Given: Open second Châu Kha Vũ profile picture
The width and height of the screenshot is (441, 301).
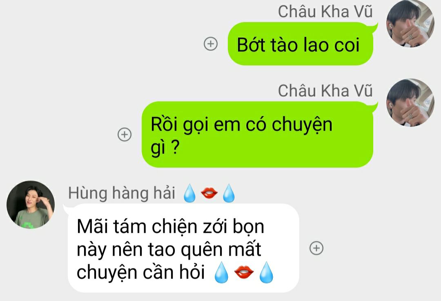Looking at the screenshot, I should click(x=410, y=103).
